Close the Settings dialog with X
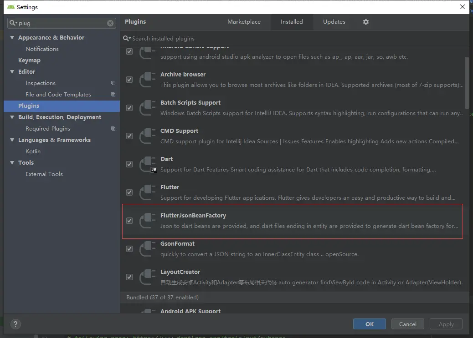Screen dimensions: 473x338 click(x=462, y=7)
